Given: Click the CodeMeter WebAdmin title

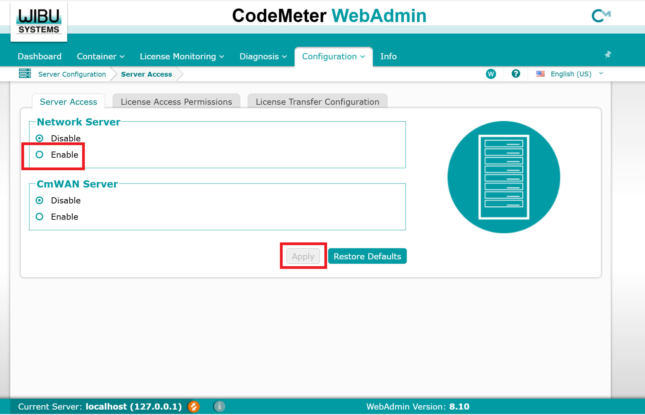Looking at the screenshot, I should point(329,16).
